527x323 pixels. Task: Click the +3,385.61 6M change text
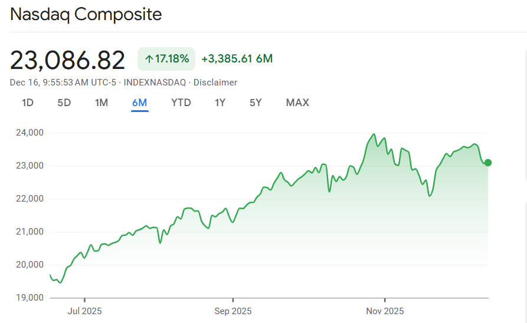click(x=237, y=59)
